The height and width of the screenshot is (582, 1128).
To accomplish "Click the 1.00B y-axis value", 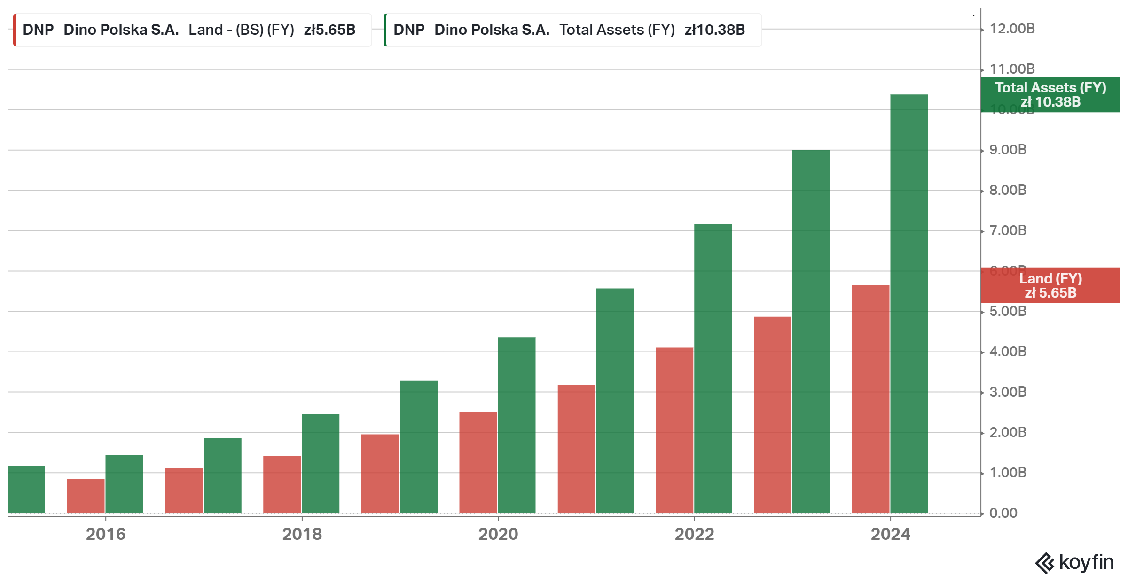I will click(1008, 473).
